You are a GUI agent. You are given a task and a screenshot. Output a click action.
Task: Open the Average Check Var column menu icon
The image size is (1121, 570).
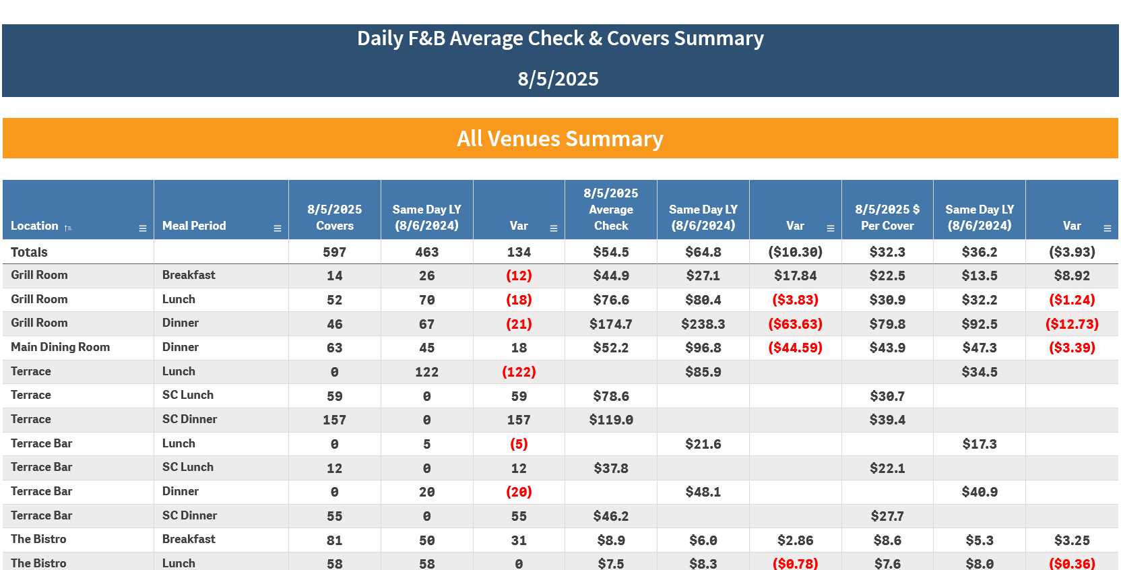(831, 228)
